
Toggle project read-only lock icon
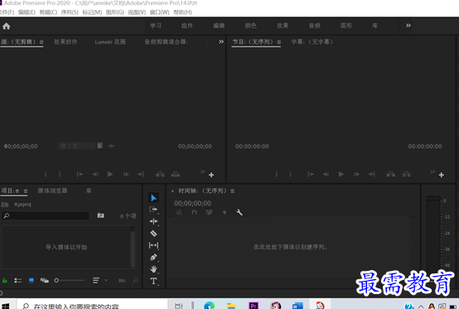pos(5,280)
